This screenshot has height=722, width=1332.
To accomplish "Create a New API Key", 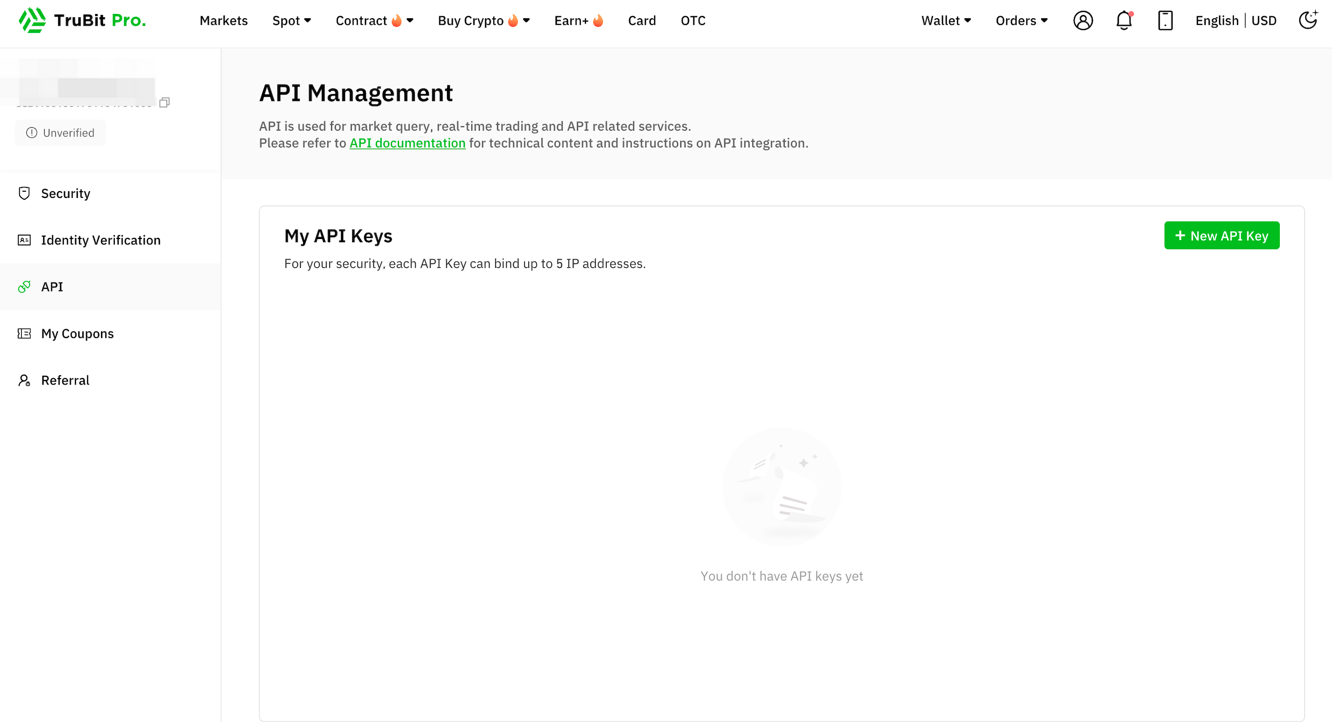I will (1221, 236).
